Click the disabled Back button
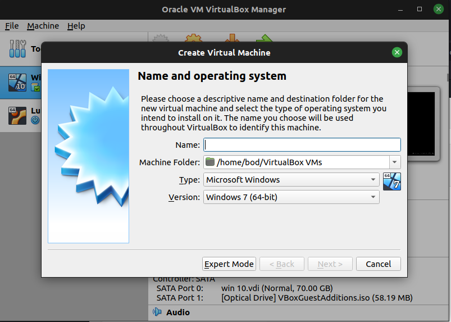 (281, 264)
